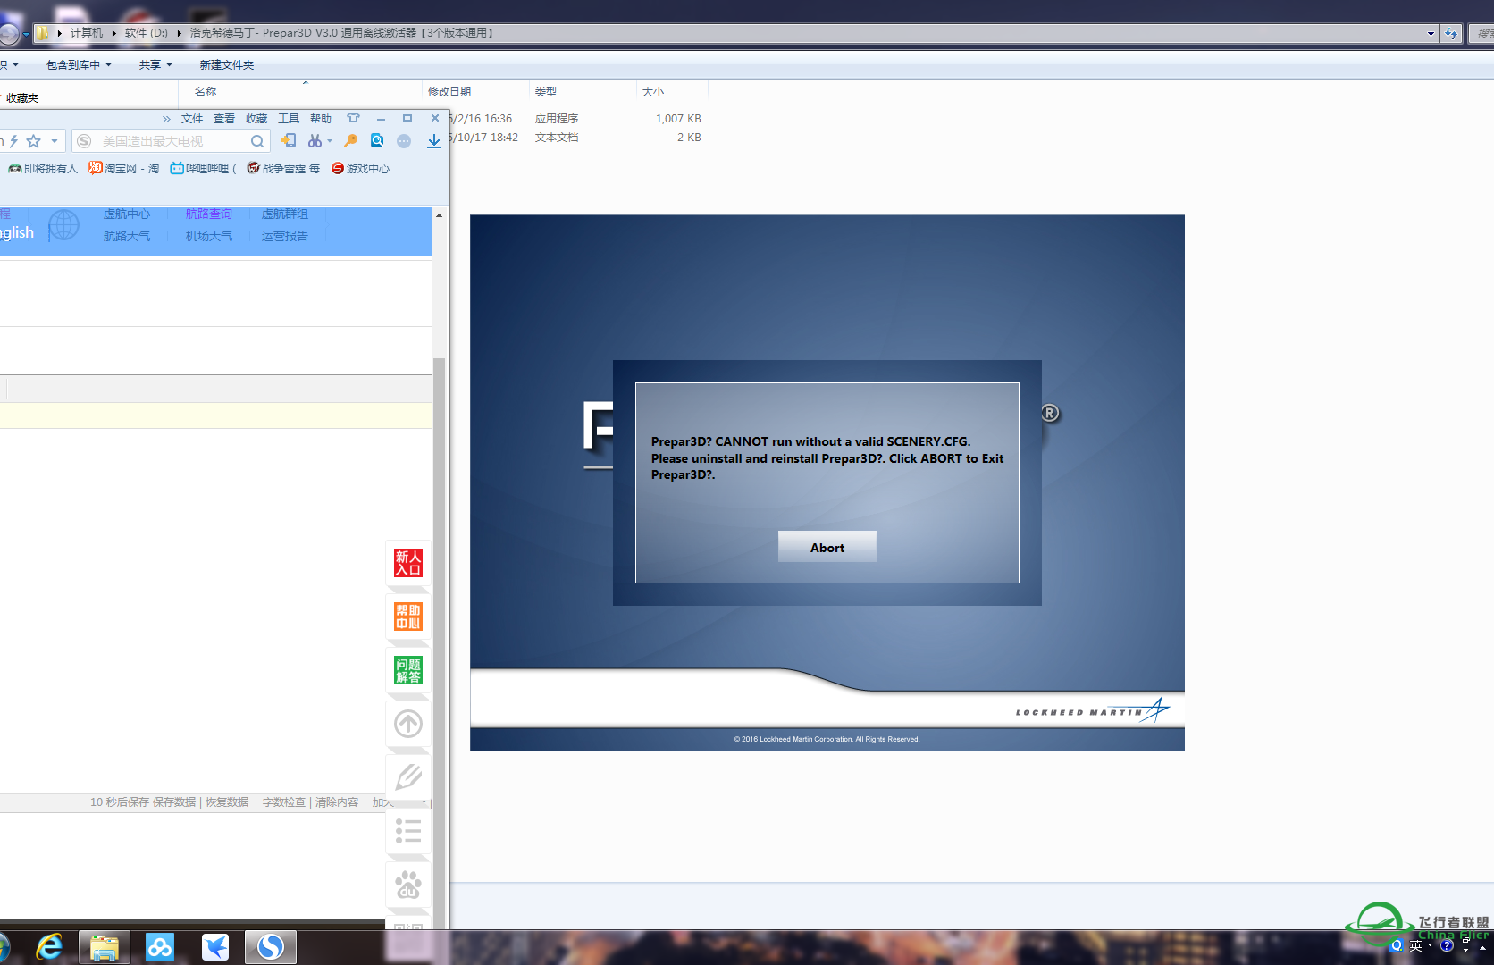Open Internet Explorer from the taskbar

49,947
